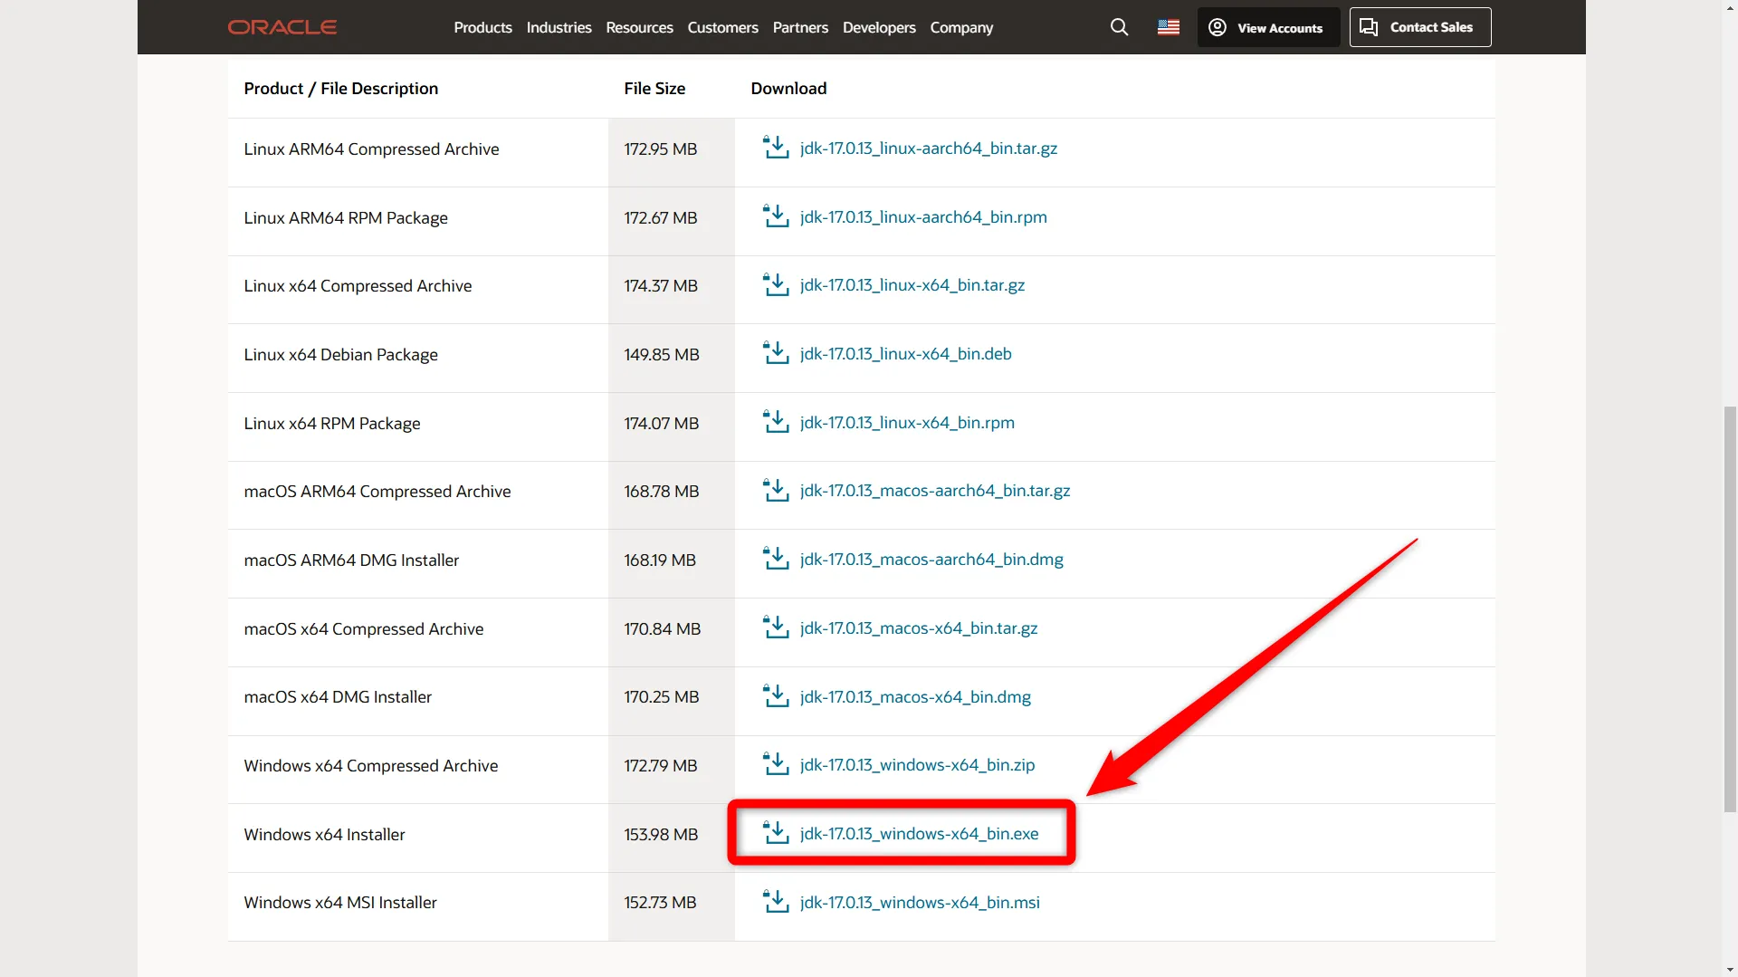
Task: Download jdk-17.0.13_linux-x64_bin.rpm link
Action: click(x=907, y=422)
